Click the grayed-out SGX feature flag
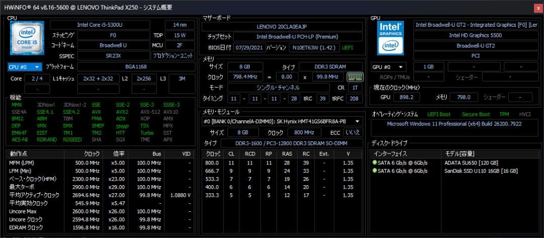 120,139
